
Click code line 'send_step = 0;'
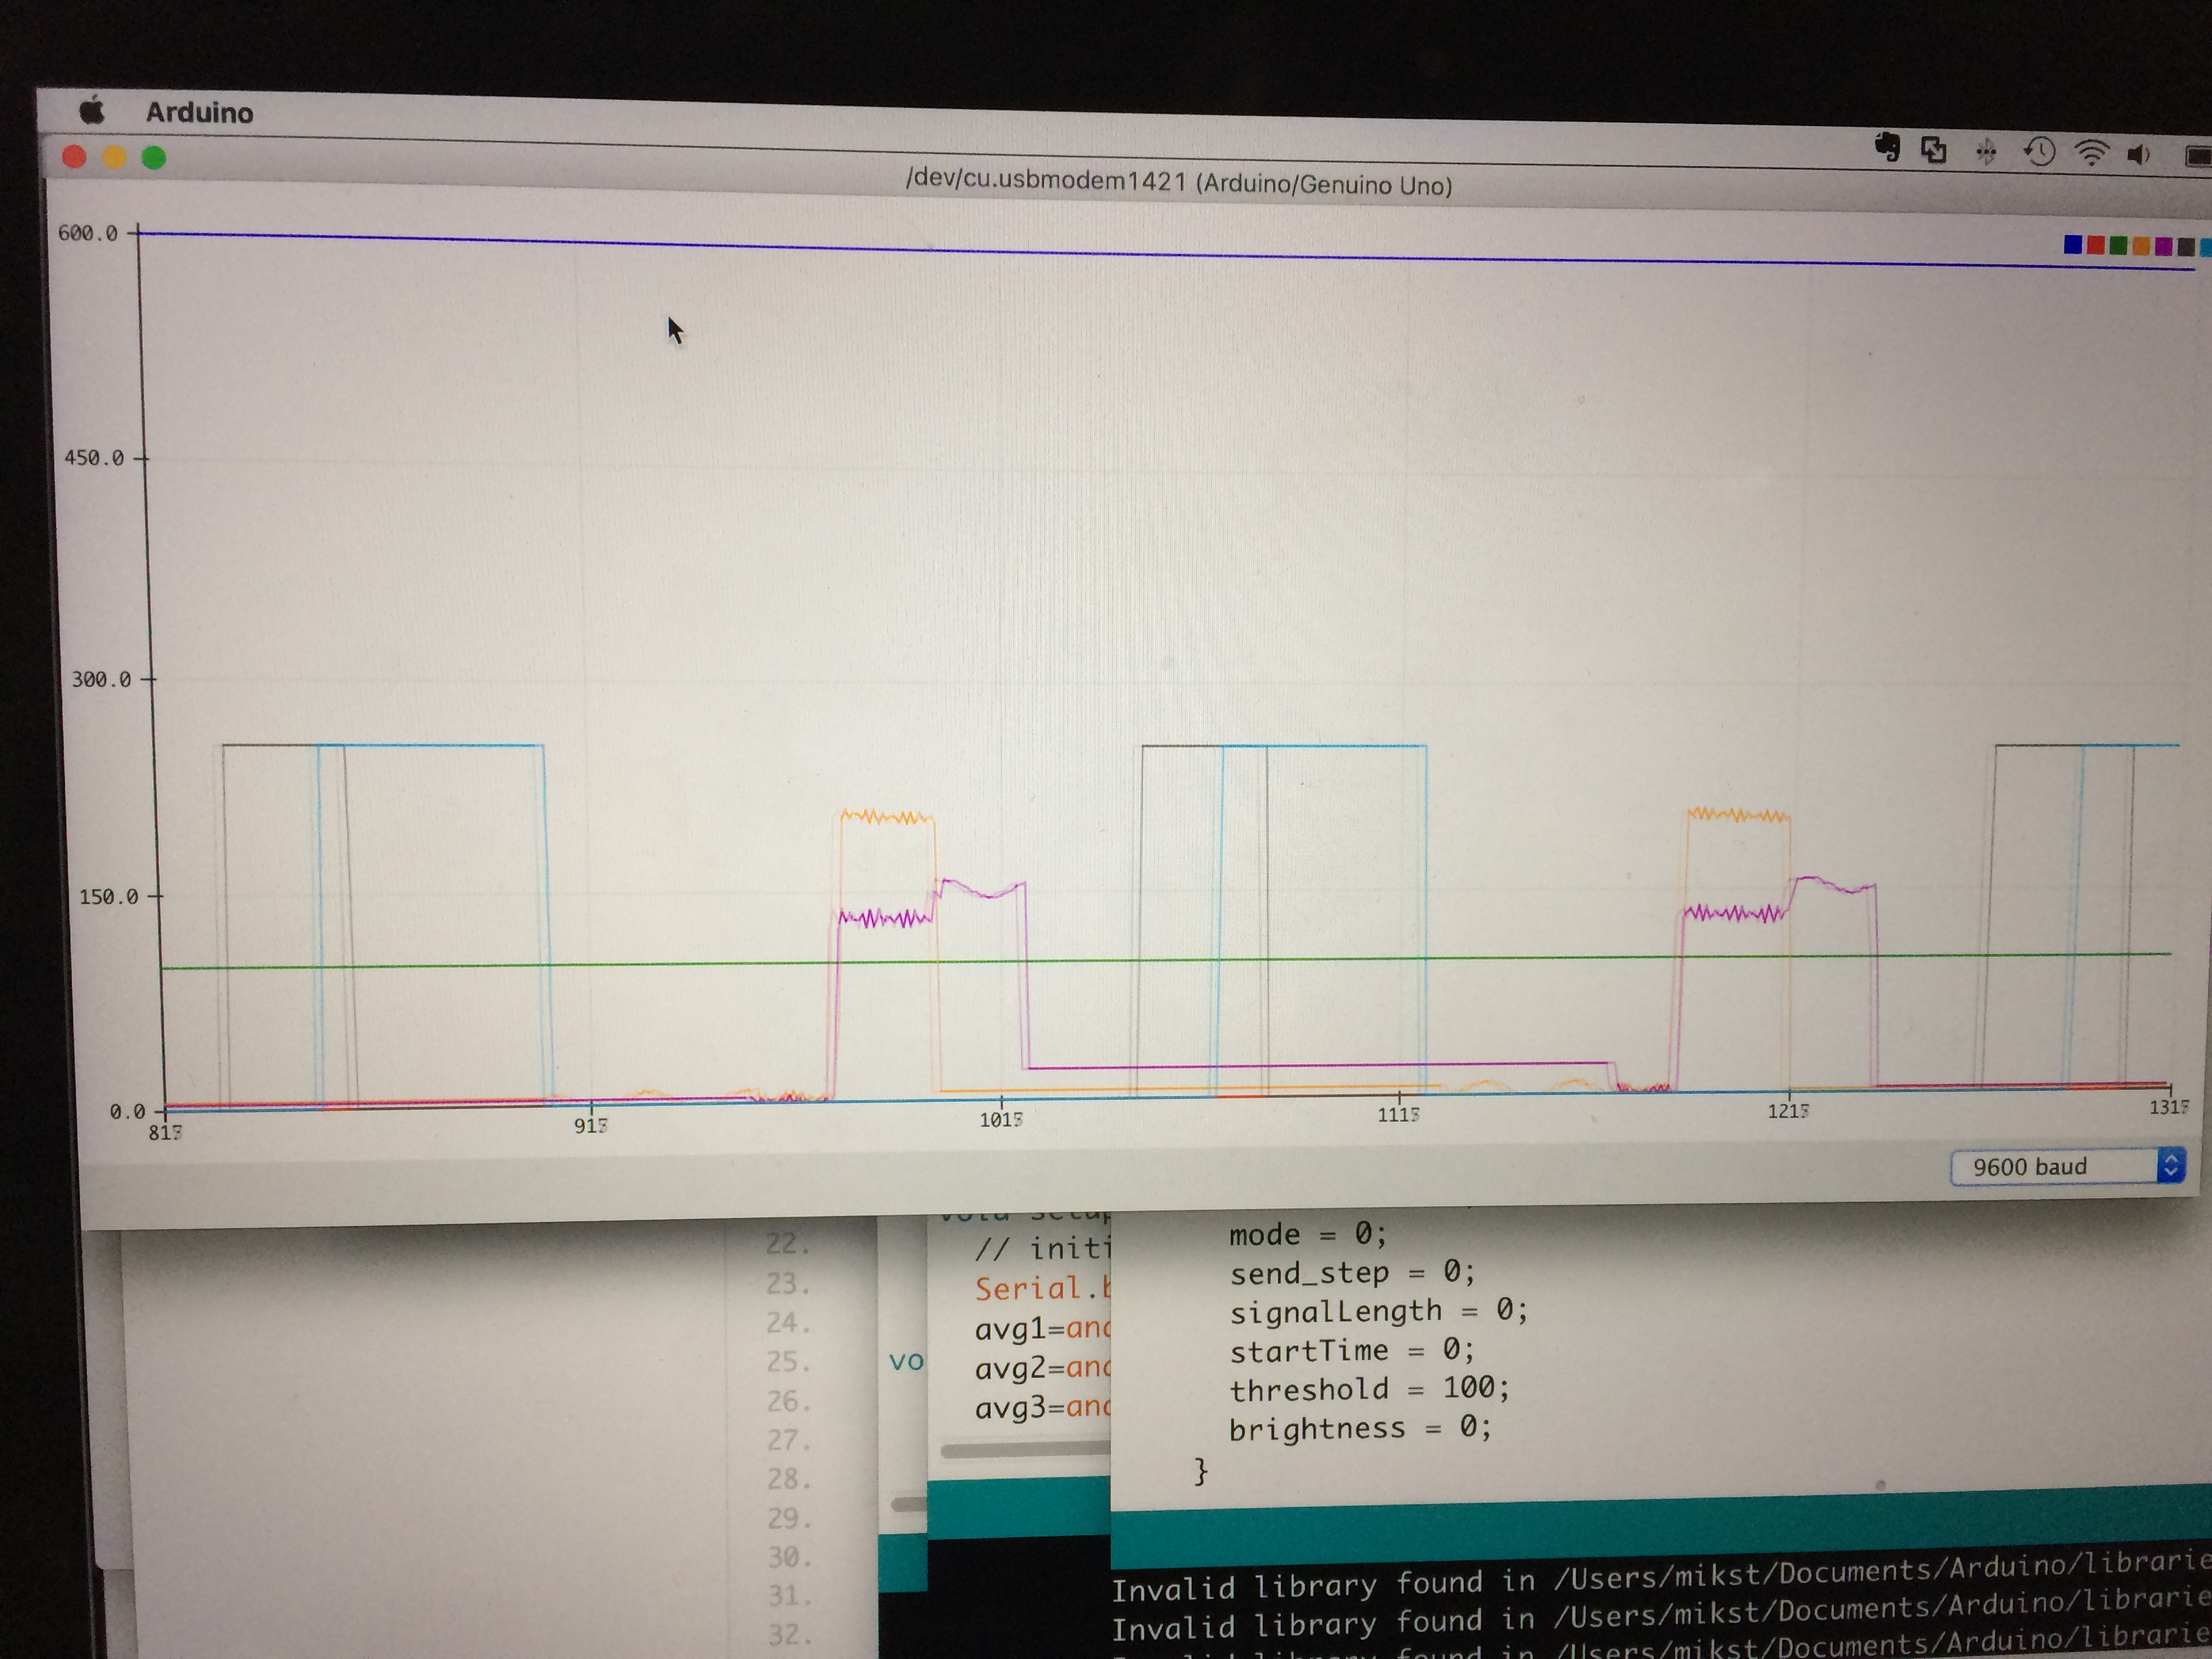tap(1353, 1273)
